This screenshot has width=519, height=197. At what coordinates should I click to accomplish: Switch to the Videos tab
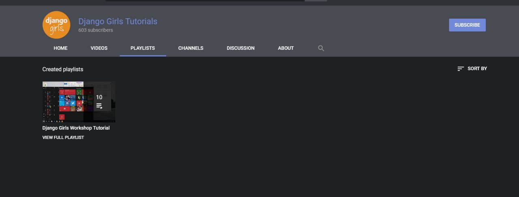pos(99,48)
